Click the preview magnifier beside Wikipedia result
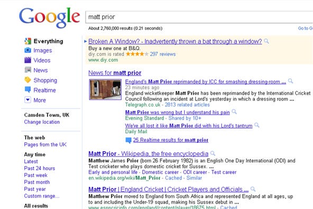This screenshot has height=209, width=313. pos(213,153)
